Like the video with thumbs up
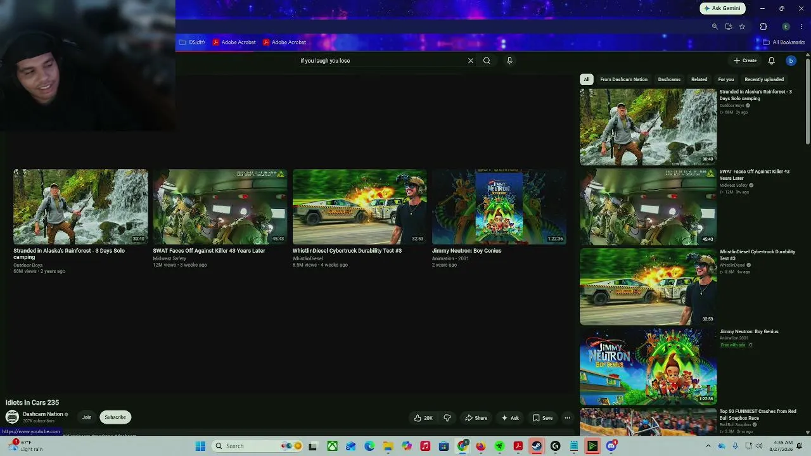This screenshot has height=456, width=811. pyautogui.click(x=423, y=418)
